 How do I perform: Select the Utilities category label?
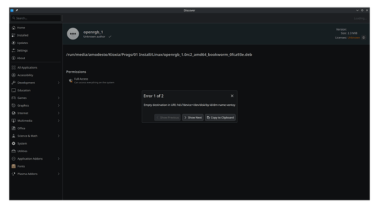(x=22, y=151)
